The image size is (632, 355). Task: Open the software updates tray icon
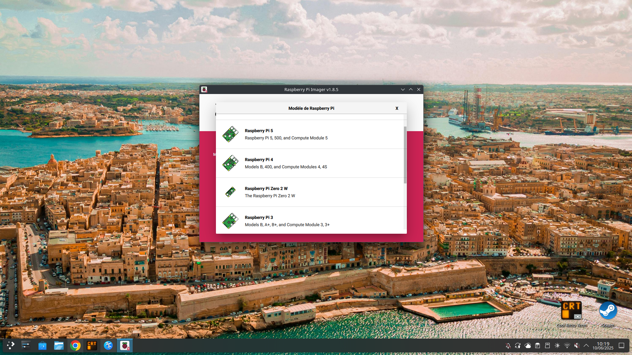pyautogui.click(x=518, y=345)
